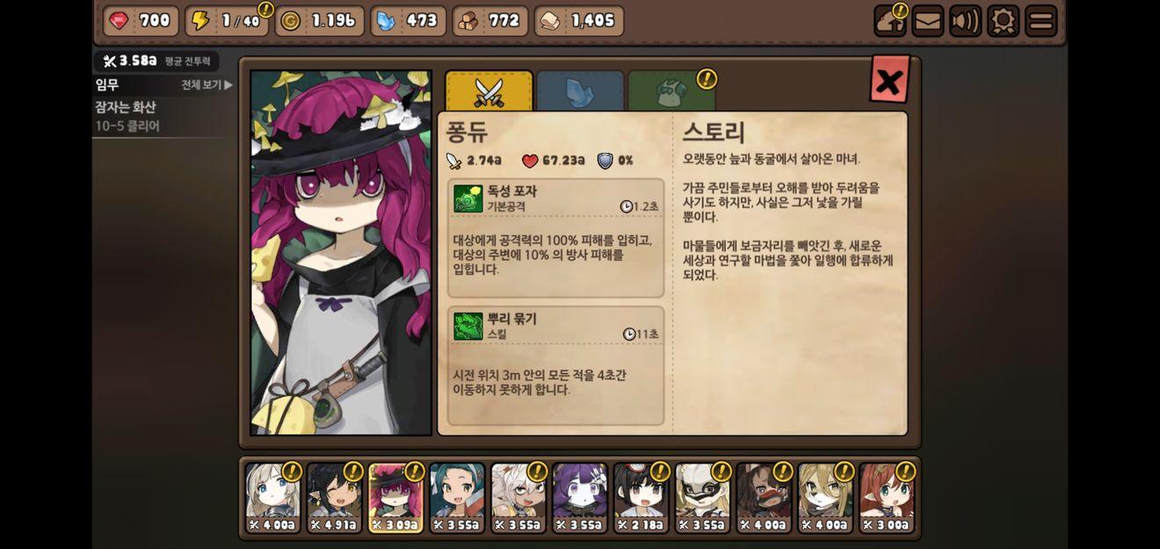The width and height of the screenshot is (1160, 549).
Task: Click the red gem currency icon
Action: (120, 21)
